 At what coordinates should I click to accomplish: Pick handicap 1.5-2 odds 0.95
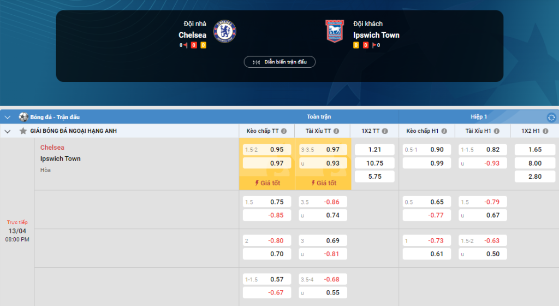(x=267, y=150)
